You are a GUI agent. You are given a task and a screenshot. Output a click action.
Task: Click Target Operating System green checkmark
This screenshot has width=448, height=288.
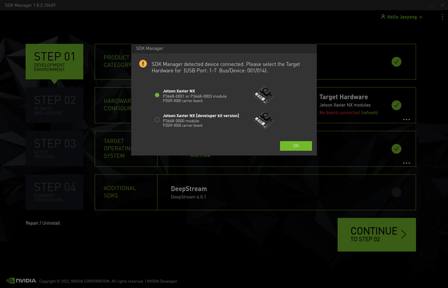[x=396, y=149]
